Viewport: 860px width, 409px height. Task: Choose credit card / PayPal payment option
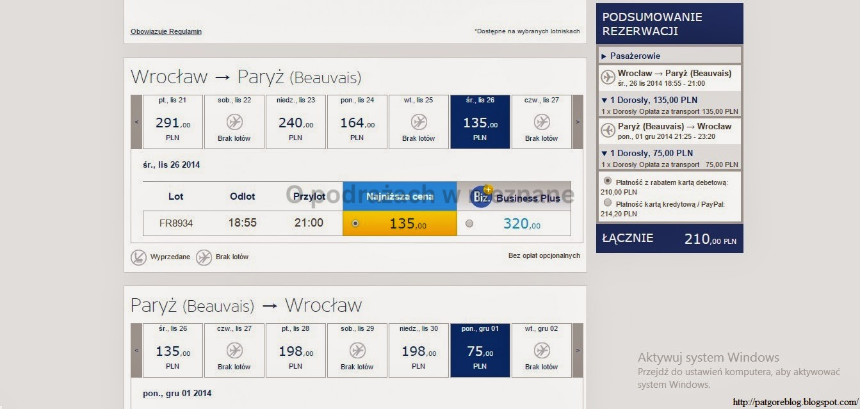608,202
